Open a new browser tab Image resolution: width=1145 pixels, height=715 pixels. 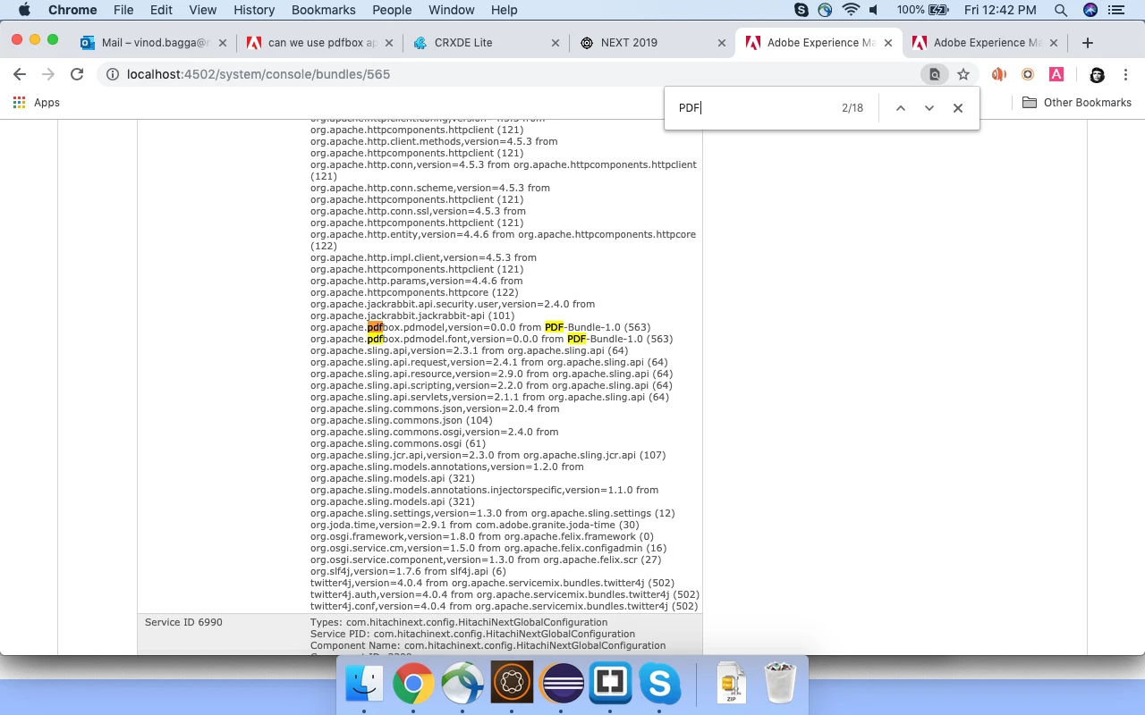[x=1088, y=43]
